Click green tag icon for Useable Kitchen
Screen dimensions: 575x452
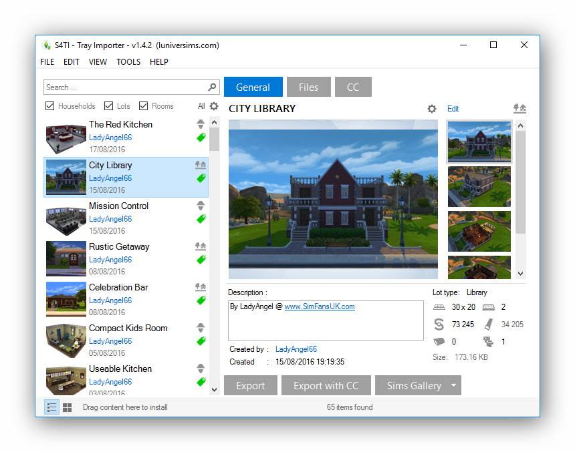pyautogui.click(x=201, y=382)
